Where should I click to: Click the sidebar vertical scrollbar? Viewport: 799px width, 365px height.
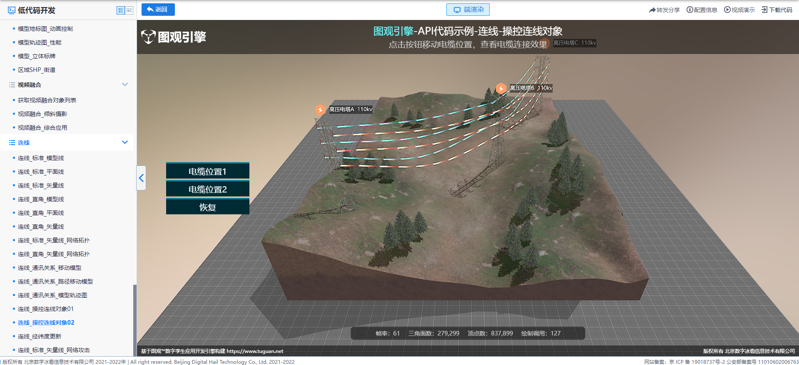point(134,320)
